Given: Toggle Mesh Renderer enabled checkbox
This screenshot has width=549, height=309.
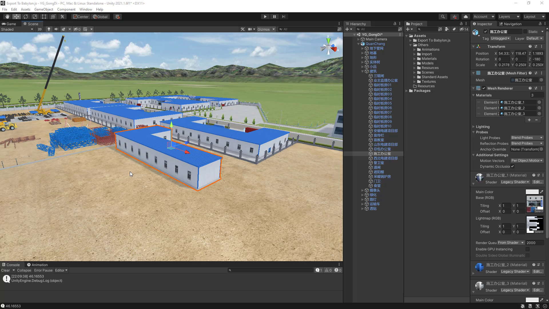Looking at the screenshot, I should coord(484,88).
